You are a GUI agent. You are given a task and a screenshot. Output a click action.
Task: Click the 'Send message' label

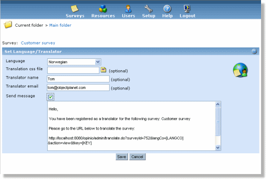pyautogui.click(x=20, y=96)
